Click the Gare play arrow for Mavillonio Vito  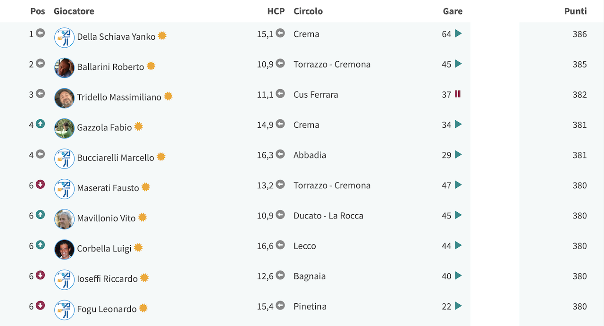coord(458,215)
